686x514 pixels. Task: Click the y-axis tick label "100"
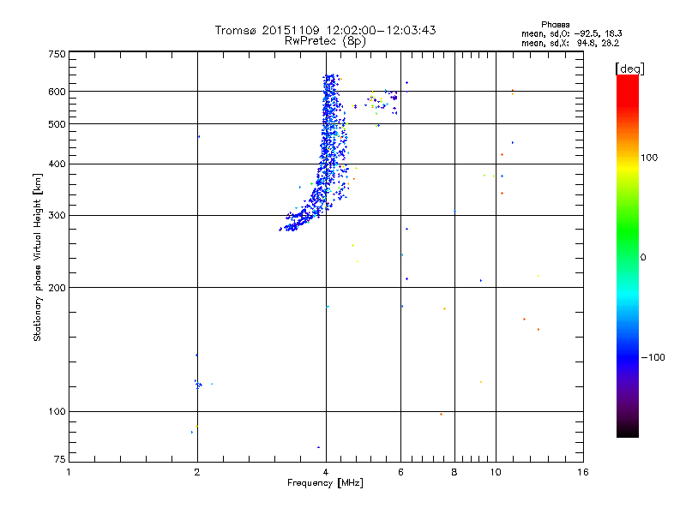[57, 411]
